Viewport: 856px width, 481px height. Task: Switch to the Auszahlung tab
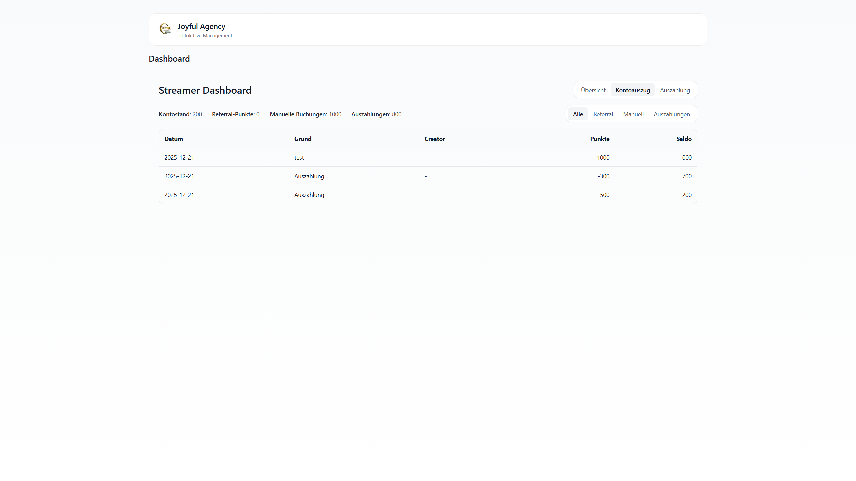tap(675, 90)
